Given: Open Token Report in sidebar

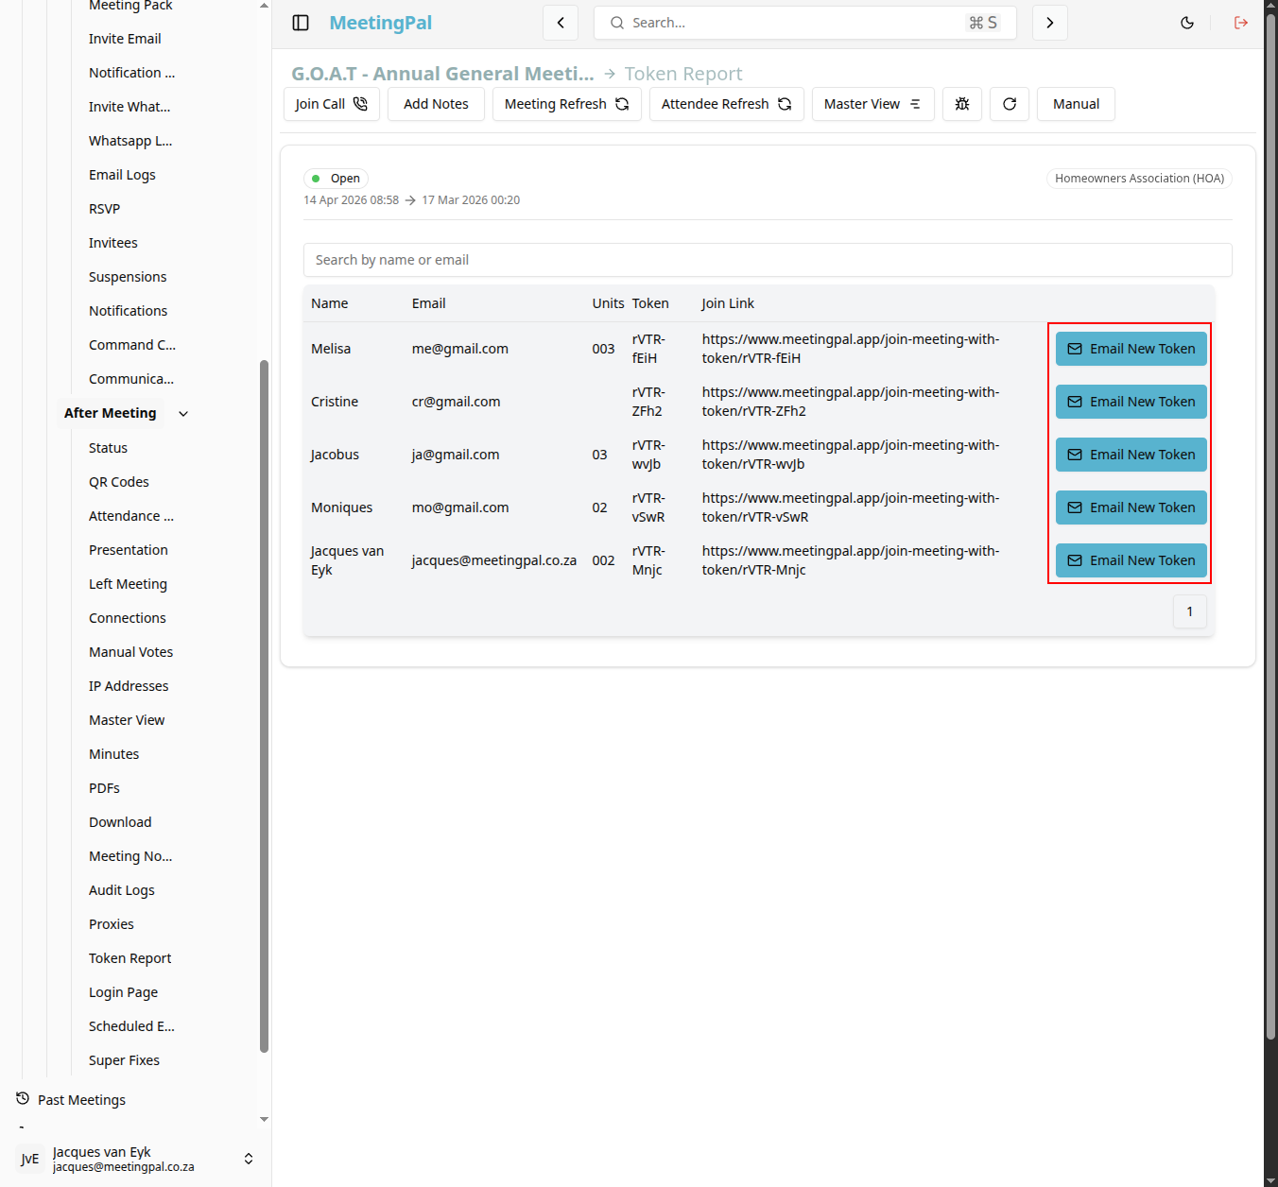Looking at the screenshot, I should click(130, 958).
